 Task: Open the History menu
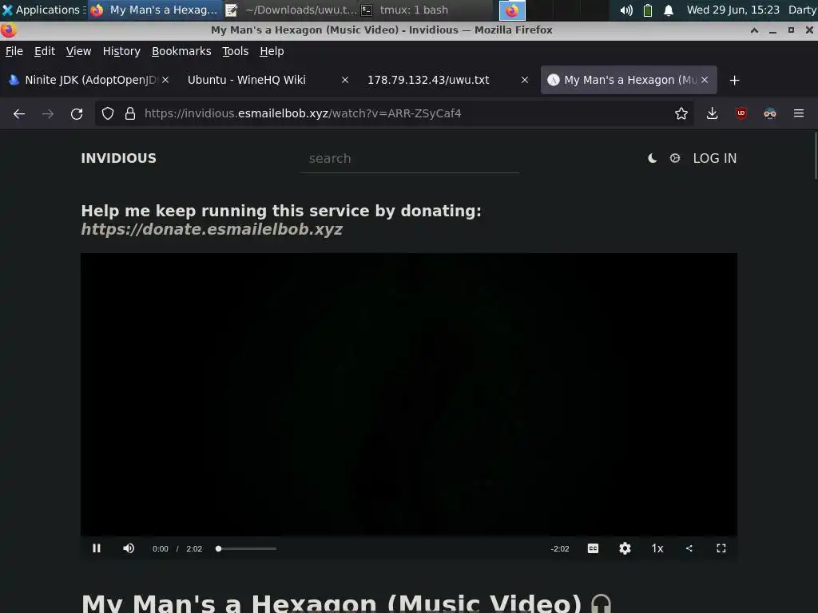click(121, 51)
